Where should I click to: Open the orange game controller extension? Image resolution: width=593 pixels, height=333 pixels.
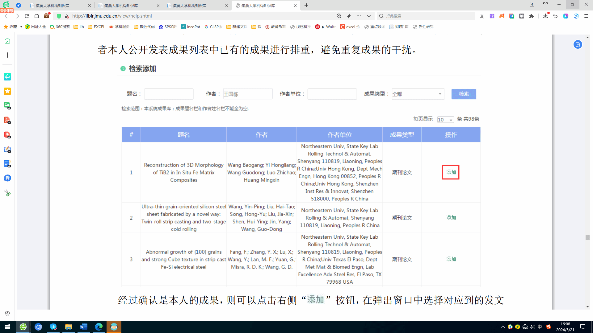502,16
